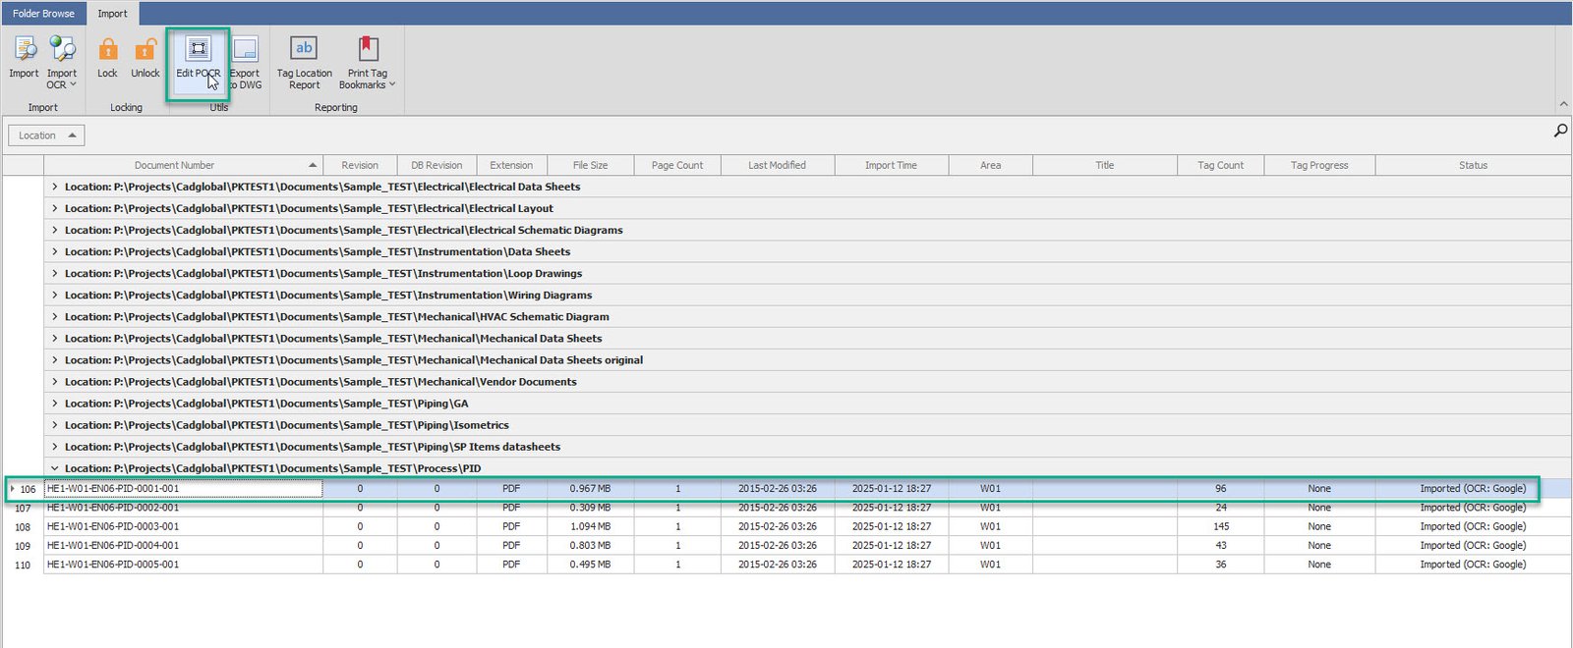Click the search magnifier icon
The width and height of the screenshot is (1573, 648).
(x=1559, y=131)
